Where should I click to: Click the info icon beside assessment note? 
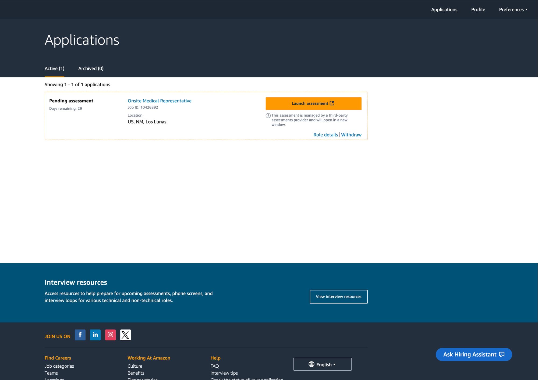click(x=268, y=116)
